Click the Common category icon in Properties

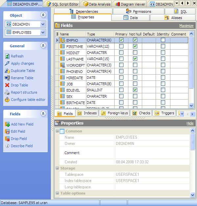pyautogui.click(x=62, y=131)
